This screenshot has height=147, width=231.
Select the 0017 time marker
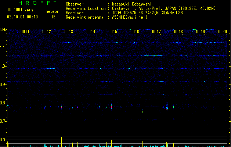(x=157, y=32)
